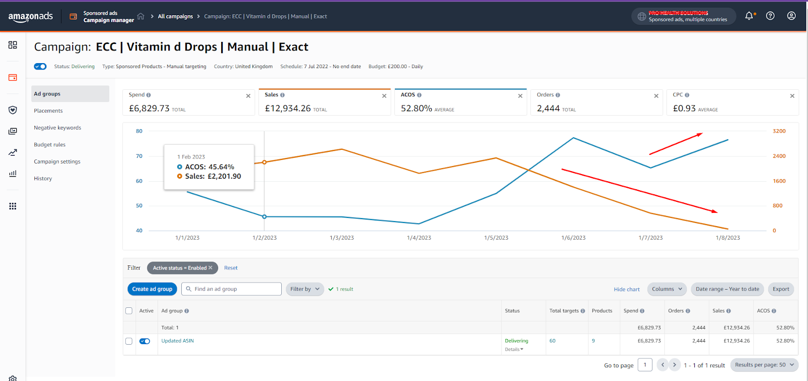
Task: Click the ACOS data point at 1/2/2023
Action: [x=264, y=217]
